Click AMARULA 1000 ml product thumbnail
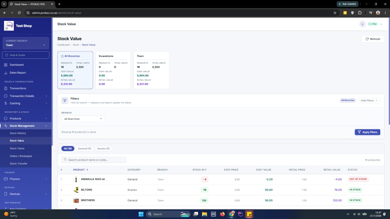This screenshot has height=219, width=390. click(x=76, y=179)
